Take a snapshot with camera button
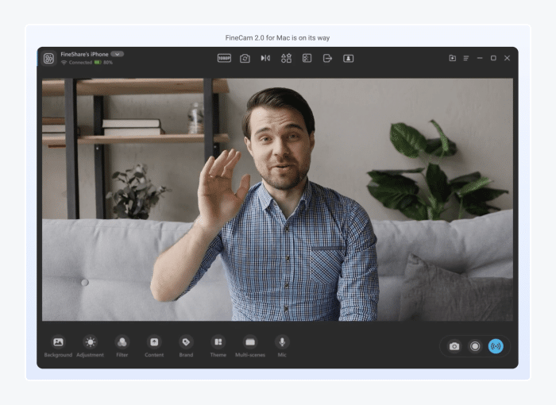 (x=454, y=346)
